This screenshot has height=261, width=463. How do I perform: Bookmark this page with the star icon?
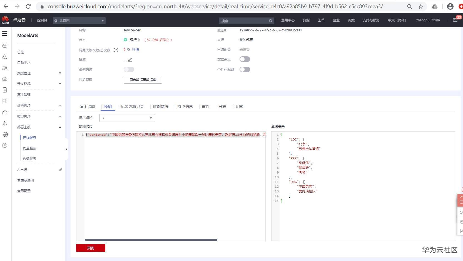[421, 6]
